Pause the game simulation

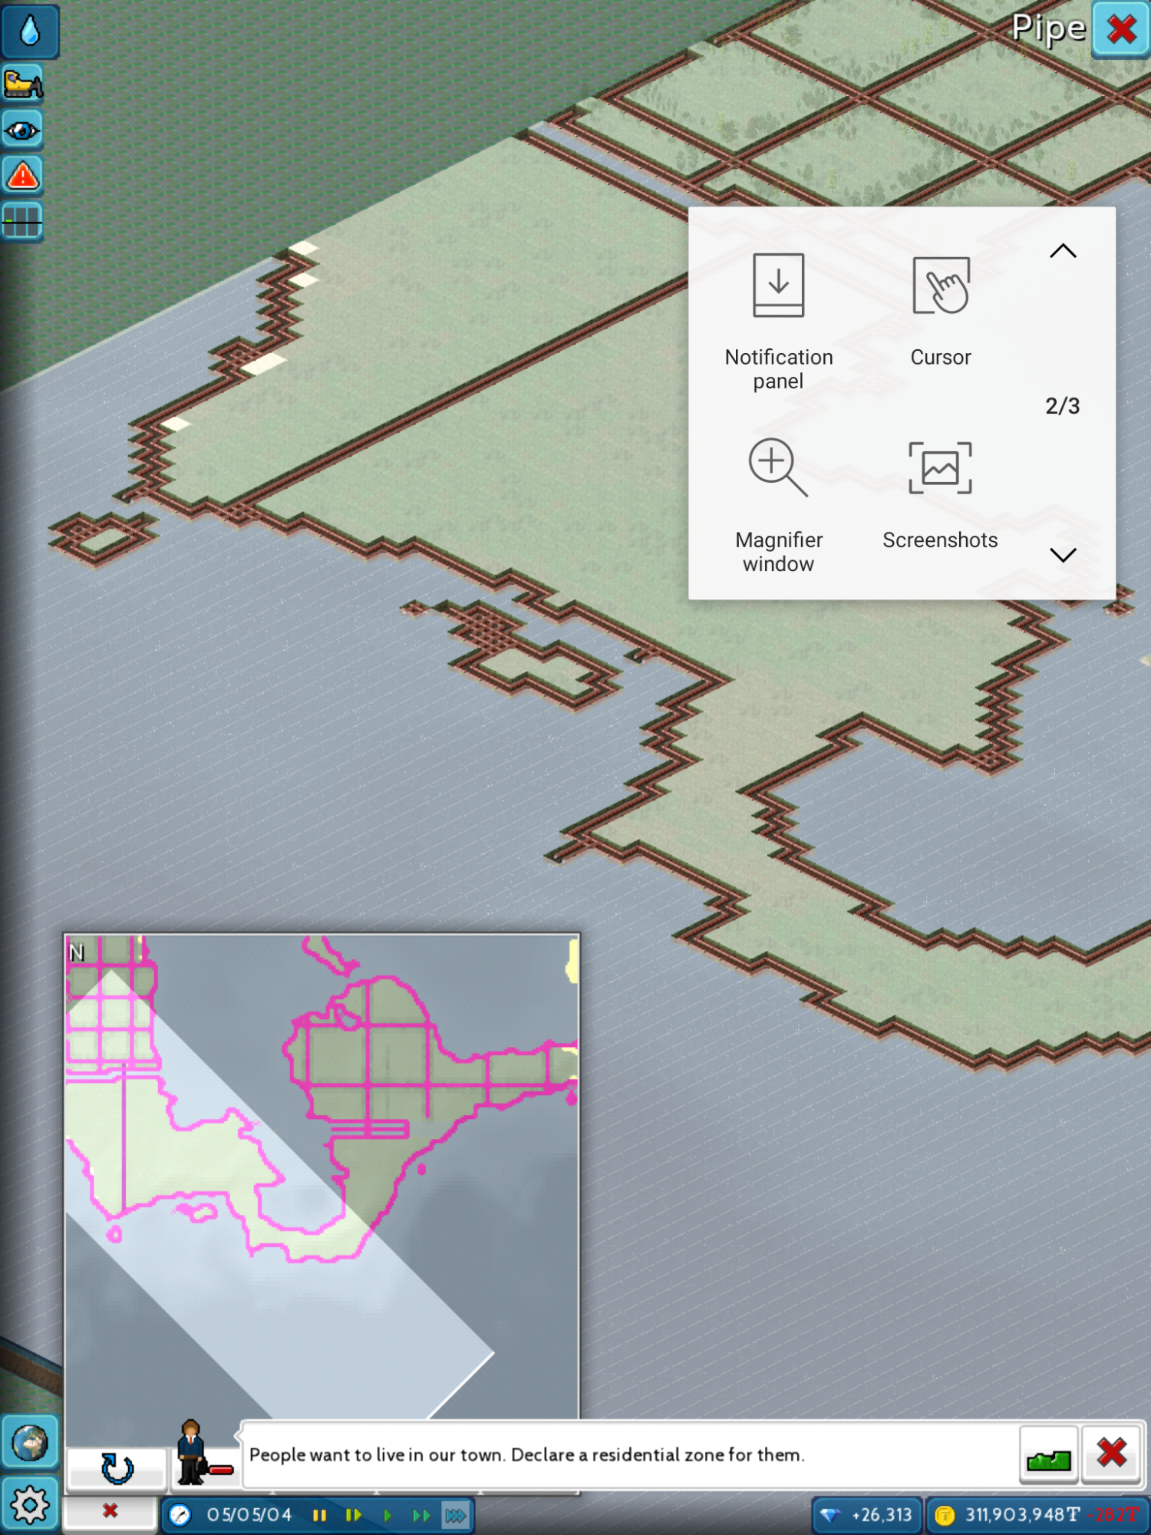[x=319, y=1515]
